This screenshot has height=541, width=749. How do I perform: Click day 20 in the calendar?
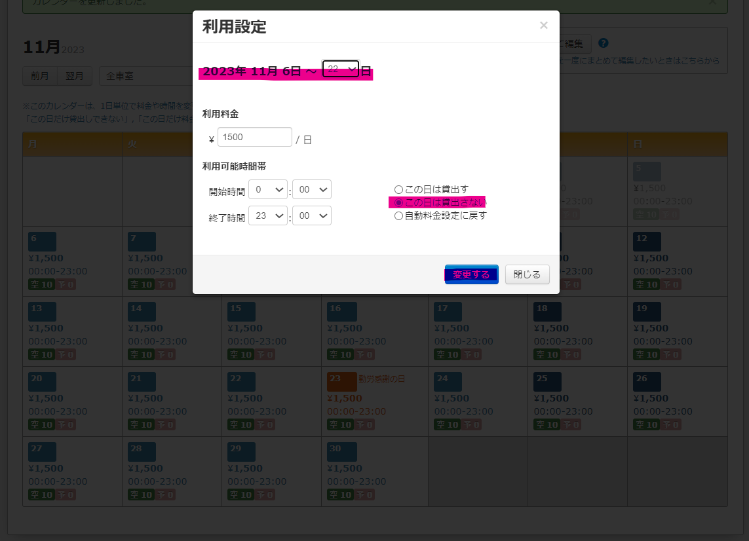coord(42,382)
